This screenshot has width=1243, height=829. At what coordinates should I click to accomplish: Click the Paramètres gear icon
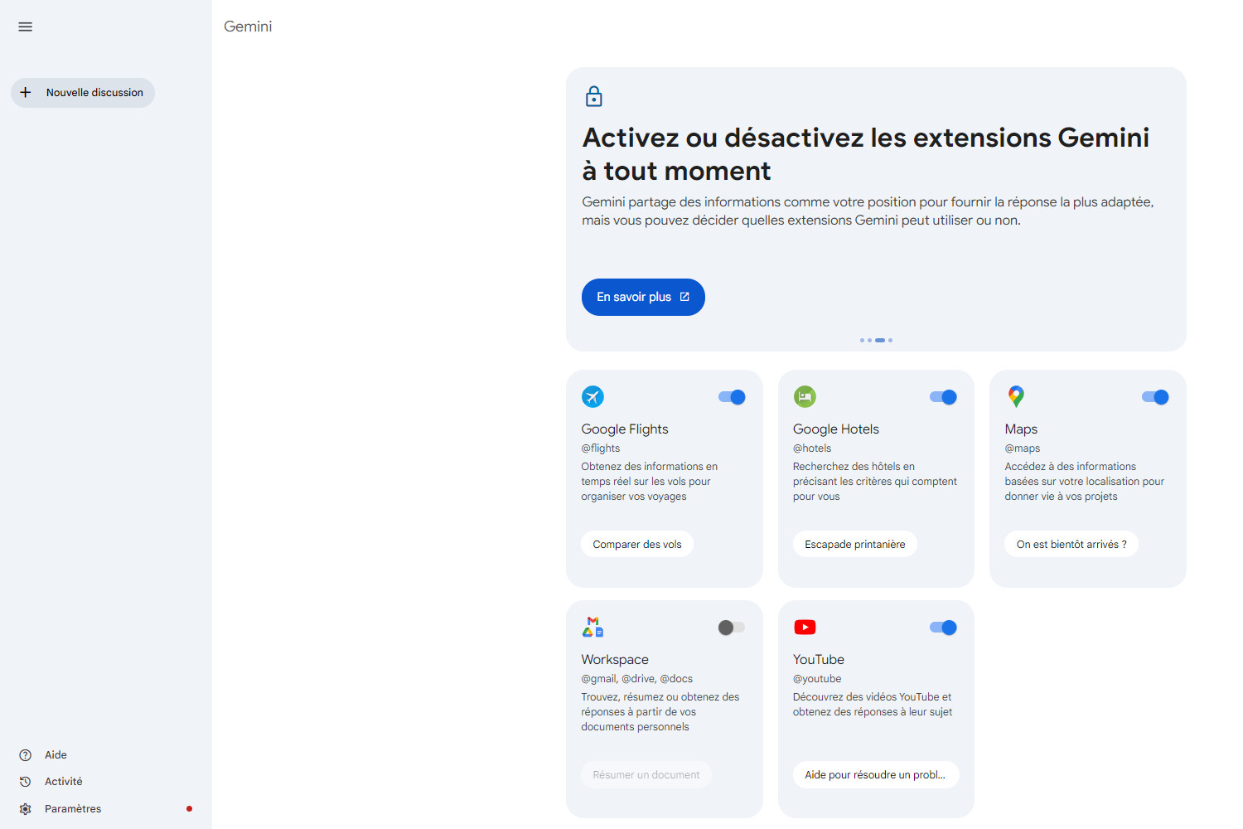[x=26, y=809]
